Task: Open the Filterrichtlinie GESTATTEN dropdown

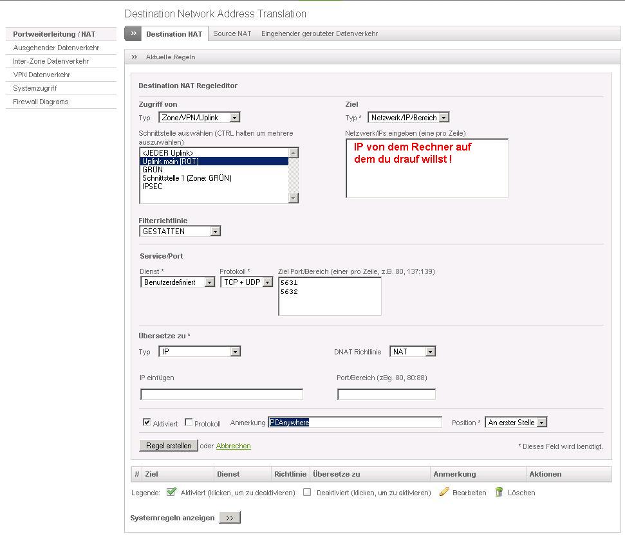Action: pos(180,232)
